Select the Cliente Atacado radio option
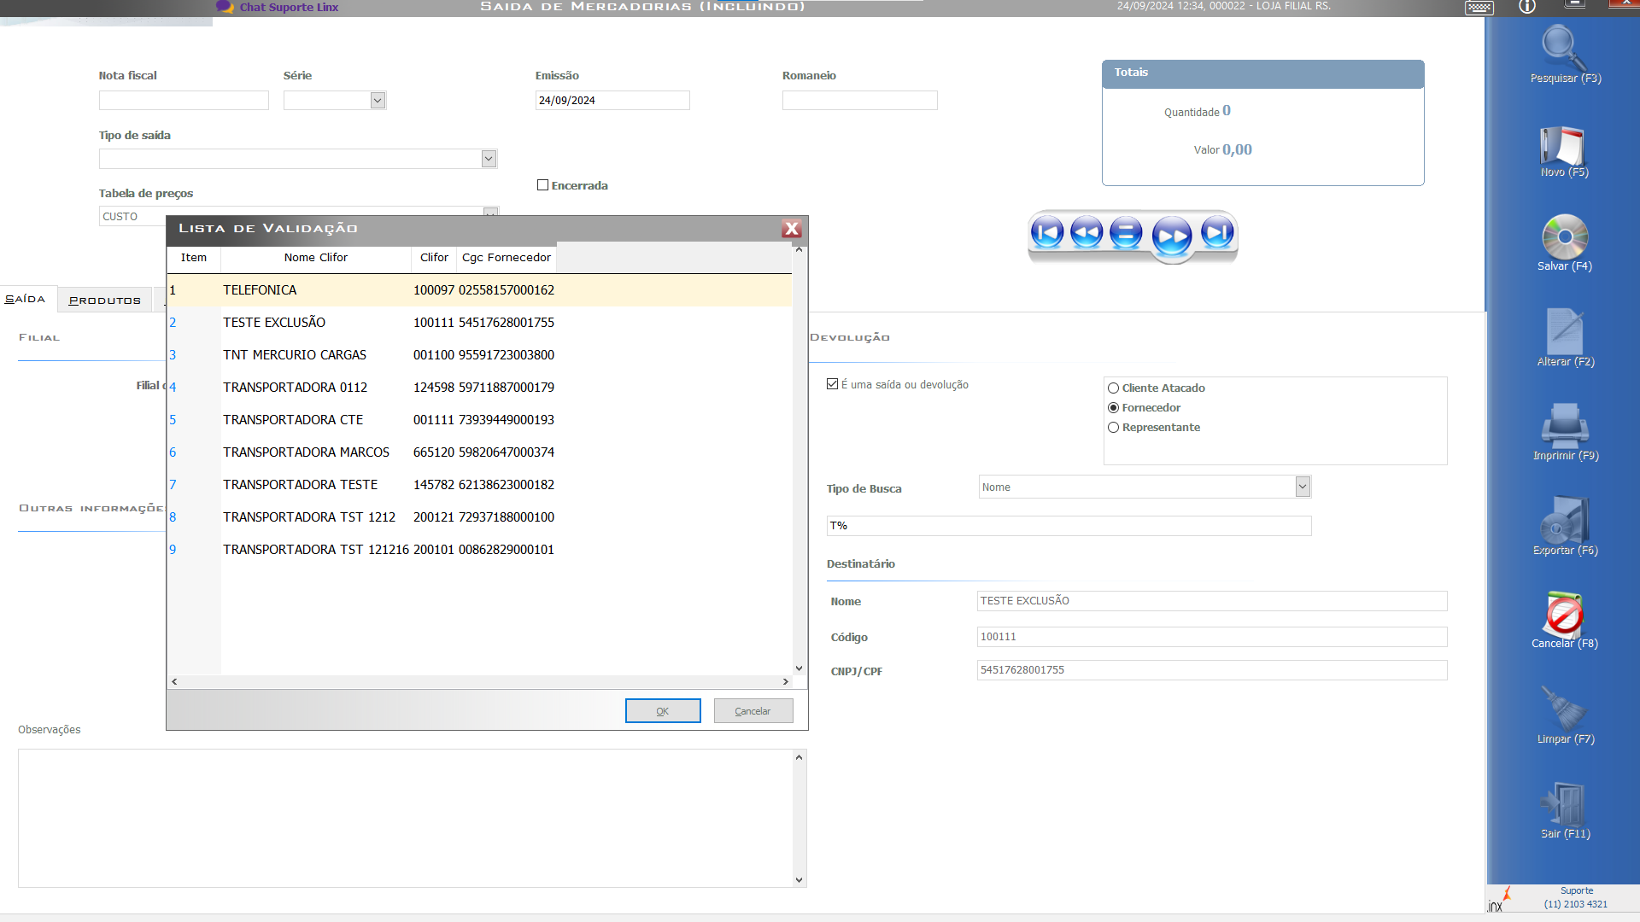 [x=1113, y=388]
